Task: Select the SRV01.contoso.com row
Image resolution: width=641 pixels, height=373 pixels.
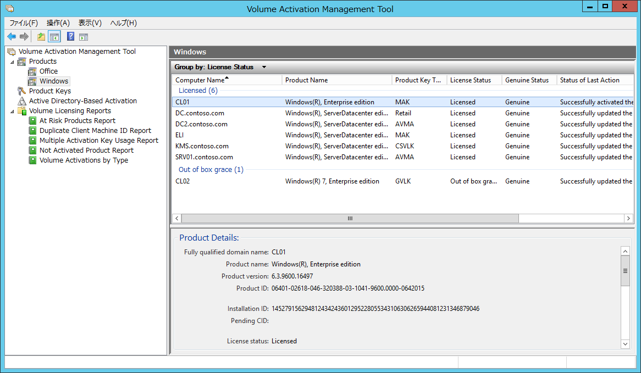Action: point(402,157)
